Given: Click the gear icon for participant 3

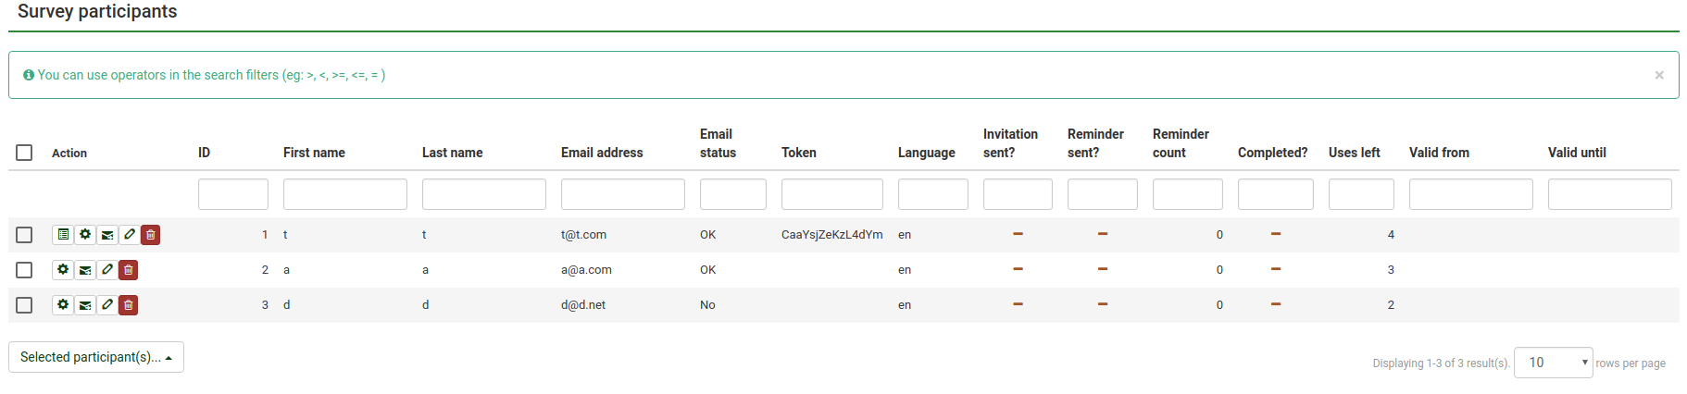Looking at the screenshot, I should click(63, 305).
